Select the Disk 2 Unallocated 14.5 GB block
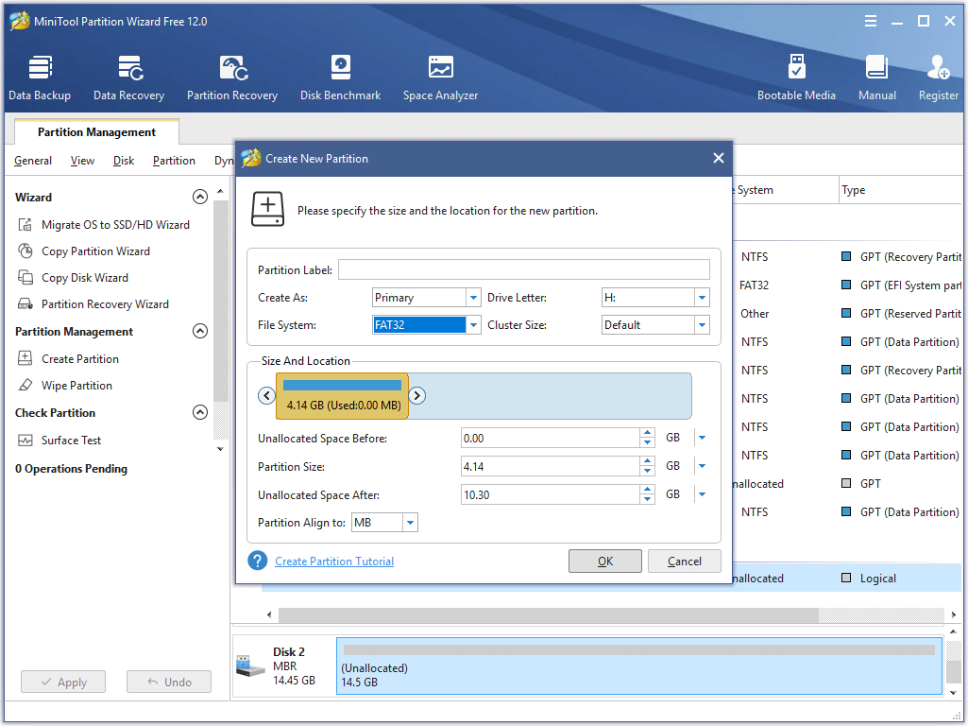The width and height of the screenshot is (968, 726). click(639, 666)
